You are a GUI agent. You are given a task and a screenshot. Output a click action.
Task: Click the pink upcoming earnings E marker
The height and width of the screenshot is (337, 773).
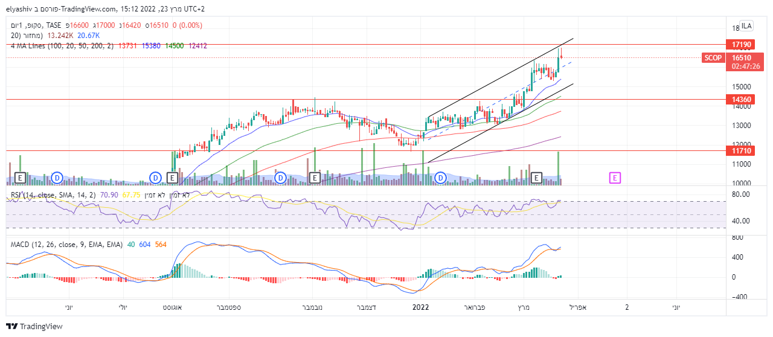pos(615,178)
